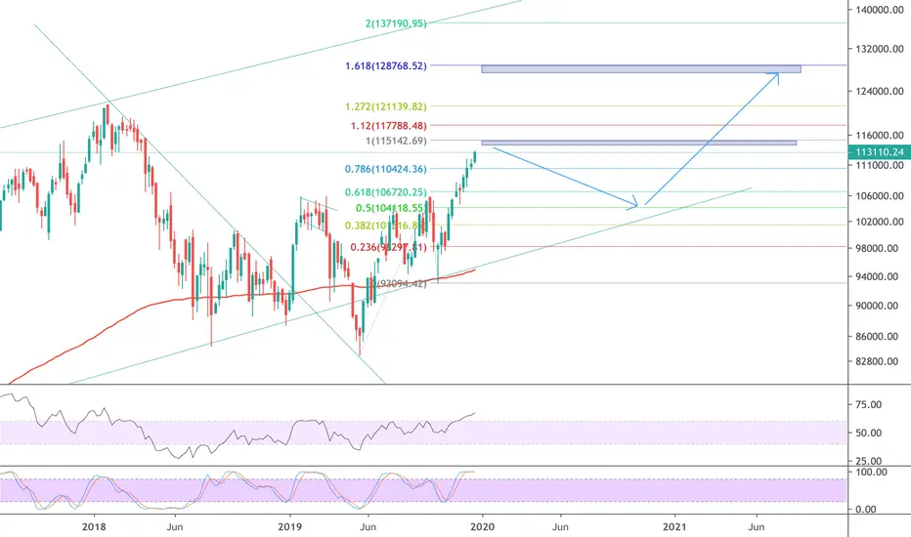911x537 pixels.
Task: Select the stochastic scale value 0.00
Action: [x=866, y=510]
